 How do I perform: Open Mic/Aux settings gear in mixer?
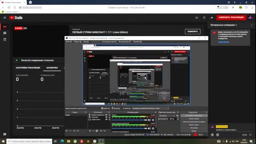pyautogui.click(x=153, y=120)
